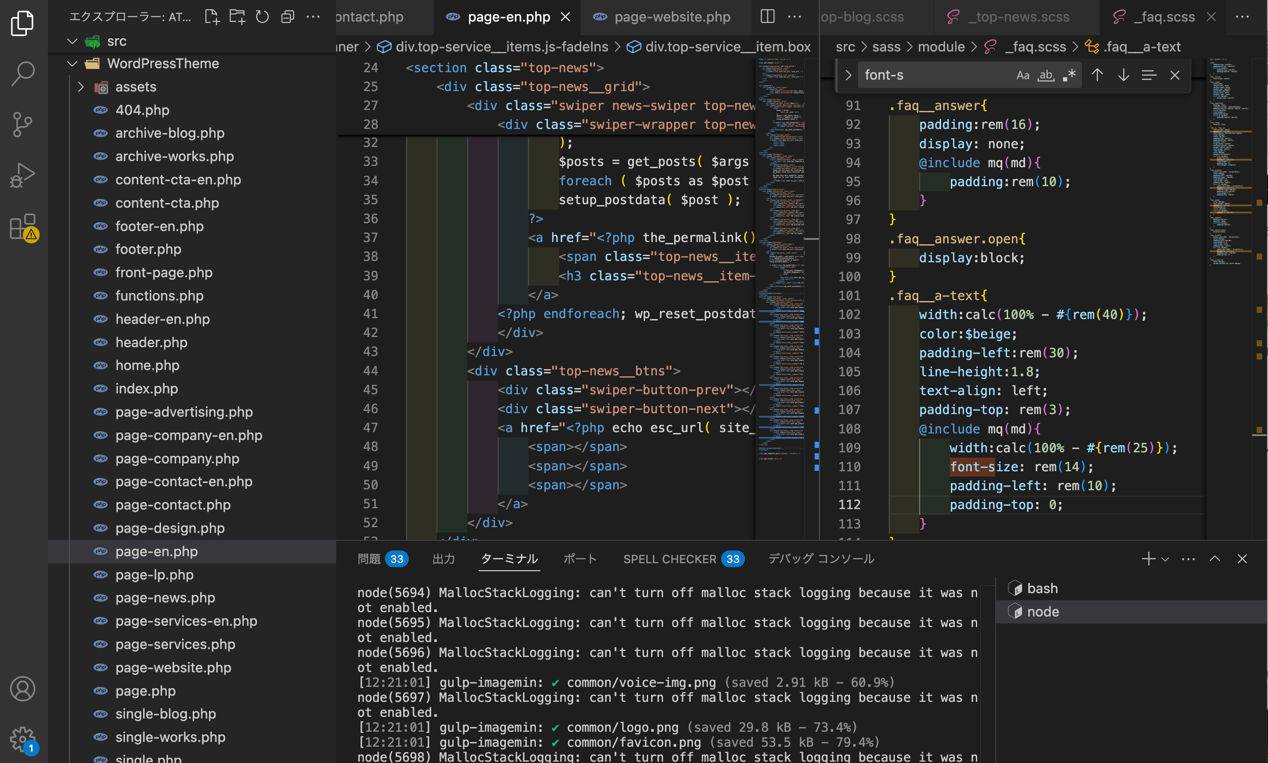Open the デバッグ コンソール tab

click(x=821, y=559)
